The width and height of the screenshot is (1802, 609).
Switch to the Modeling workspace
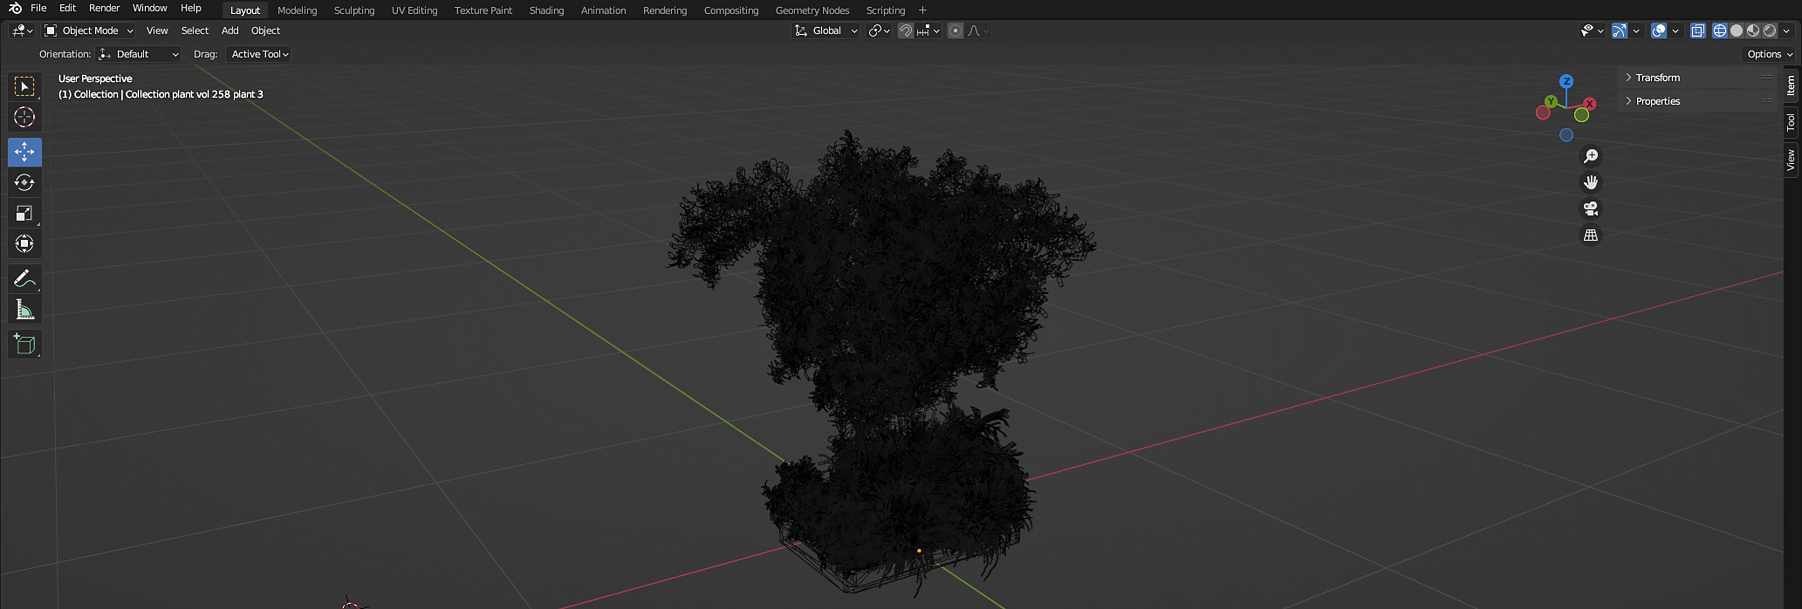(x=297, y=10)
